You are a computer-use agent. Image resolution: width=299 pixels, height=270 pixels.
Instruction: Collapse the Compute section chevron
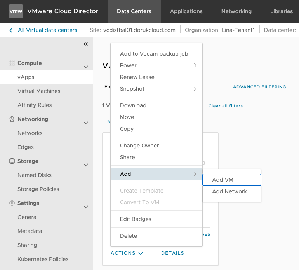pyautogui.click(x=86, y=67)
